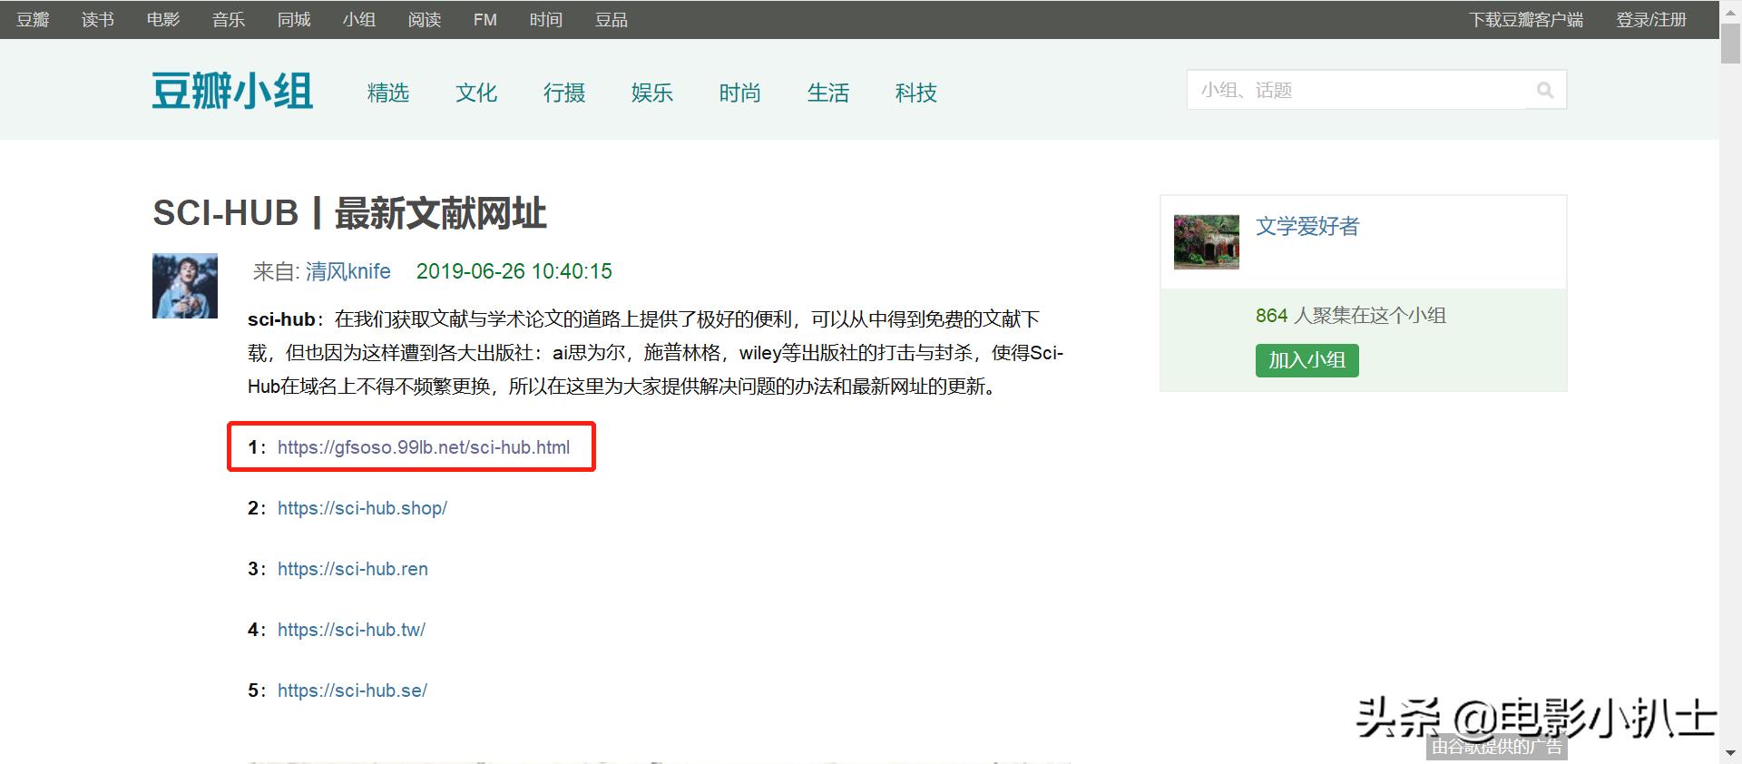1742x764 pixels.
Task: Select the 娱乐 category tab
Action: point(652,93)
